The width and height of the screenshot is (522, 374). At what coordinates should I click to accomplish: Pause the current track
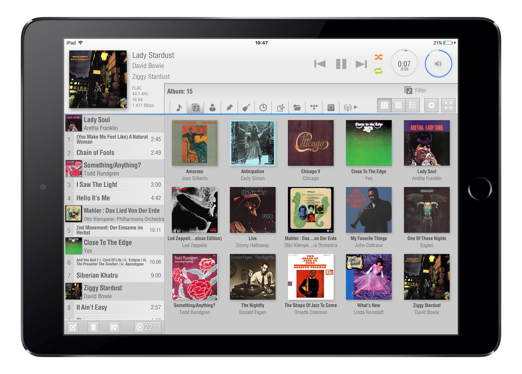point(341,64)
